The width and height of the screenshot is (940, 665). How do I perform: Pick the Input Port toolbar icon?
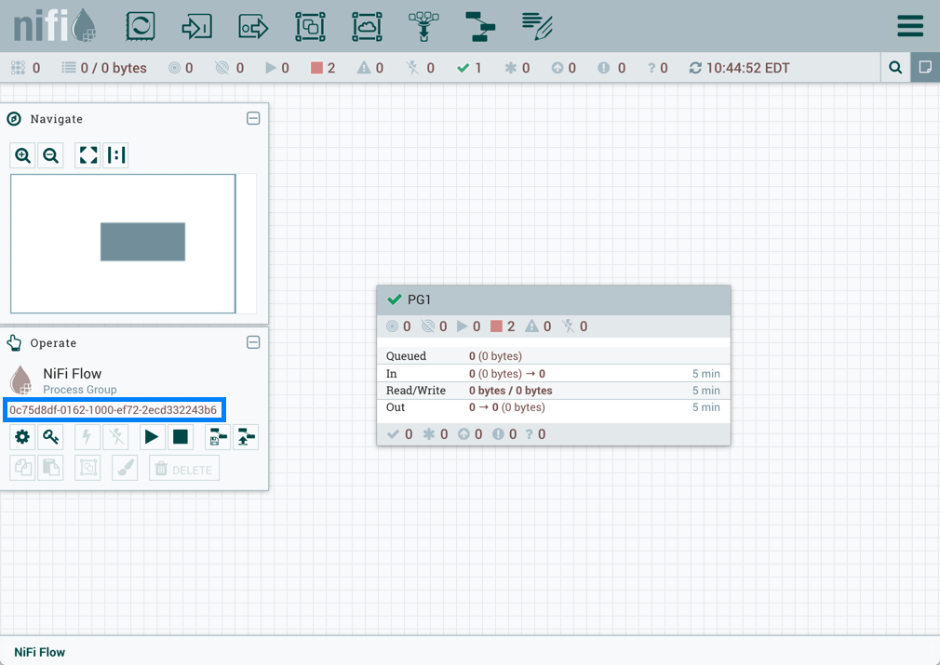(x=196, y=26)
